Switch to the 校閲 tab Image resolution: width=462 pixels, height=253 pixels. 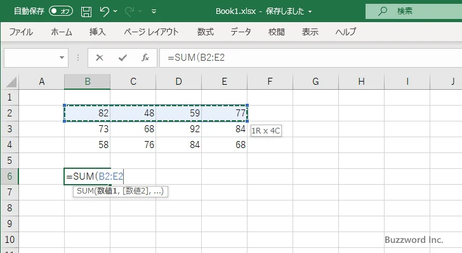click(x=277, y=32)
